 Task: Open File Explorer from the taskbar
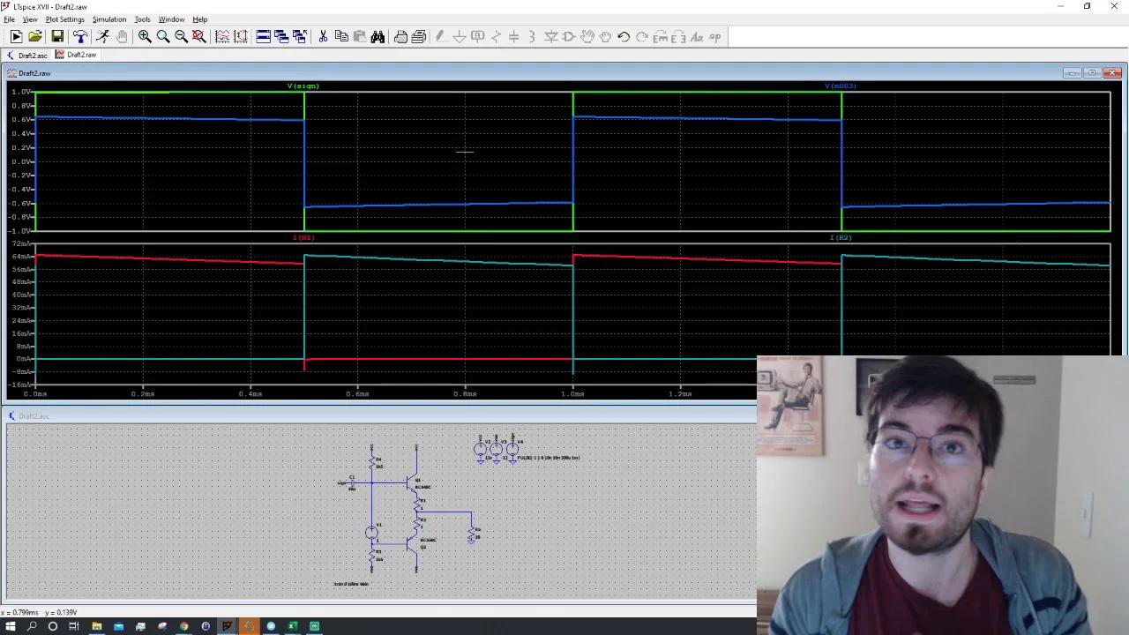pyautogui.click(x=96, y=626)
